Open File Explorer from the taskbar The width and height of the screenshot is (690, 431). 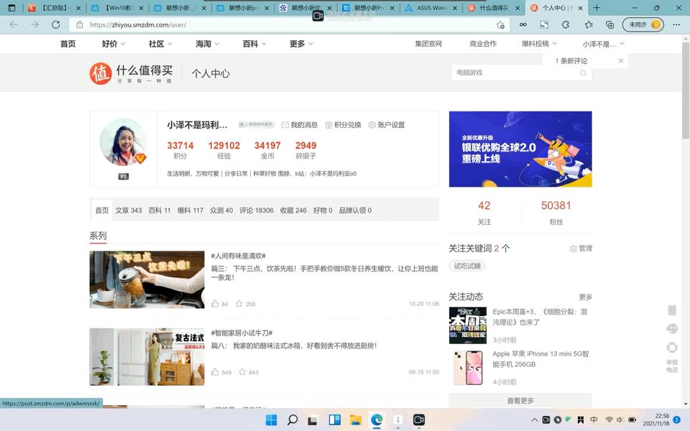[355, 420]
